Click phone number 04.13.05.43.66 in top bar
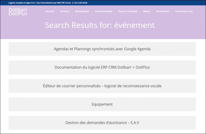This screenshot has height=134, width=206. coord(81,3)
